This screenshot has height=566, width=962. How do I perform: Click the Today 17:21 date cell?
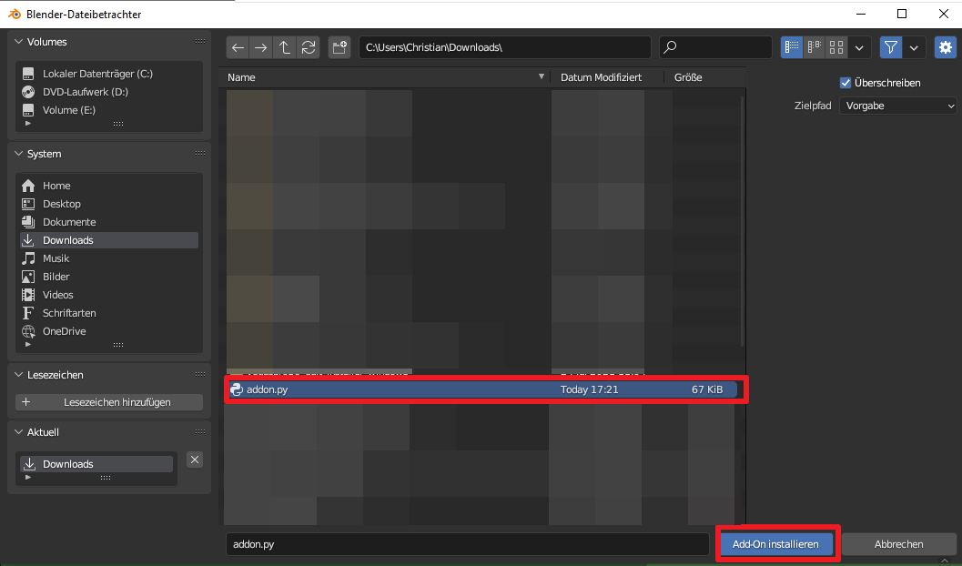(x=589, y=389)
